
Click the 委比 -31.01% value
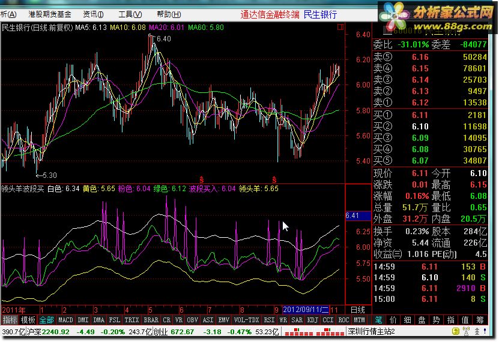click(413, 44)
